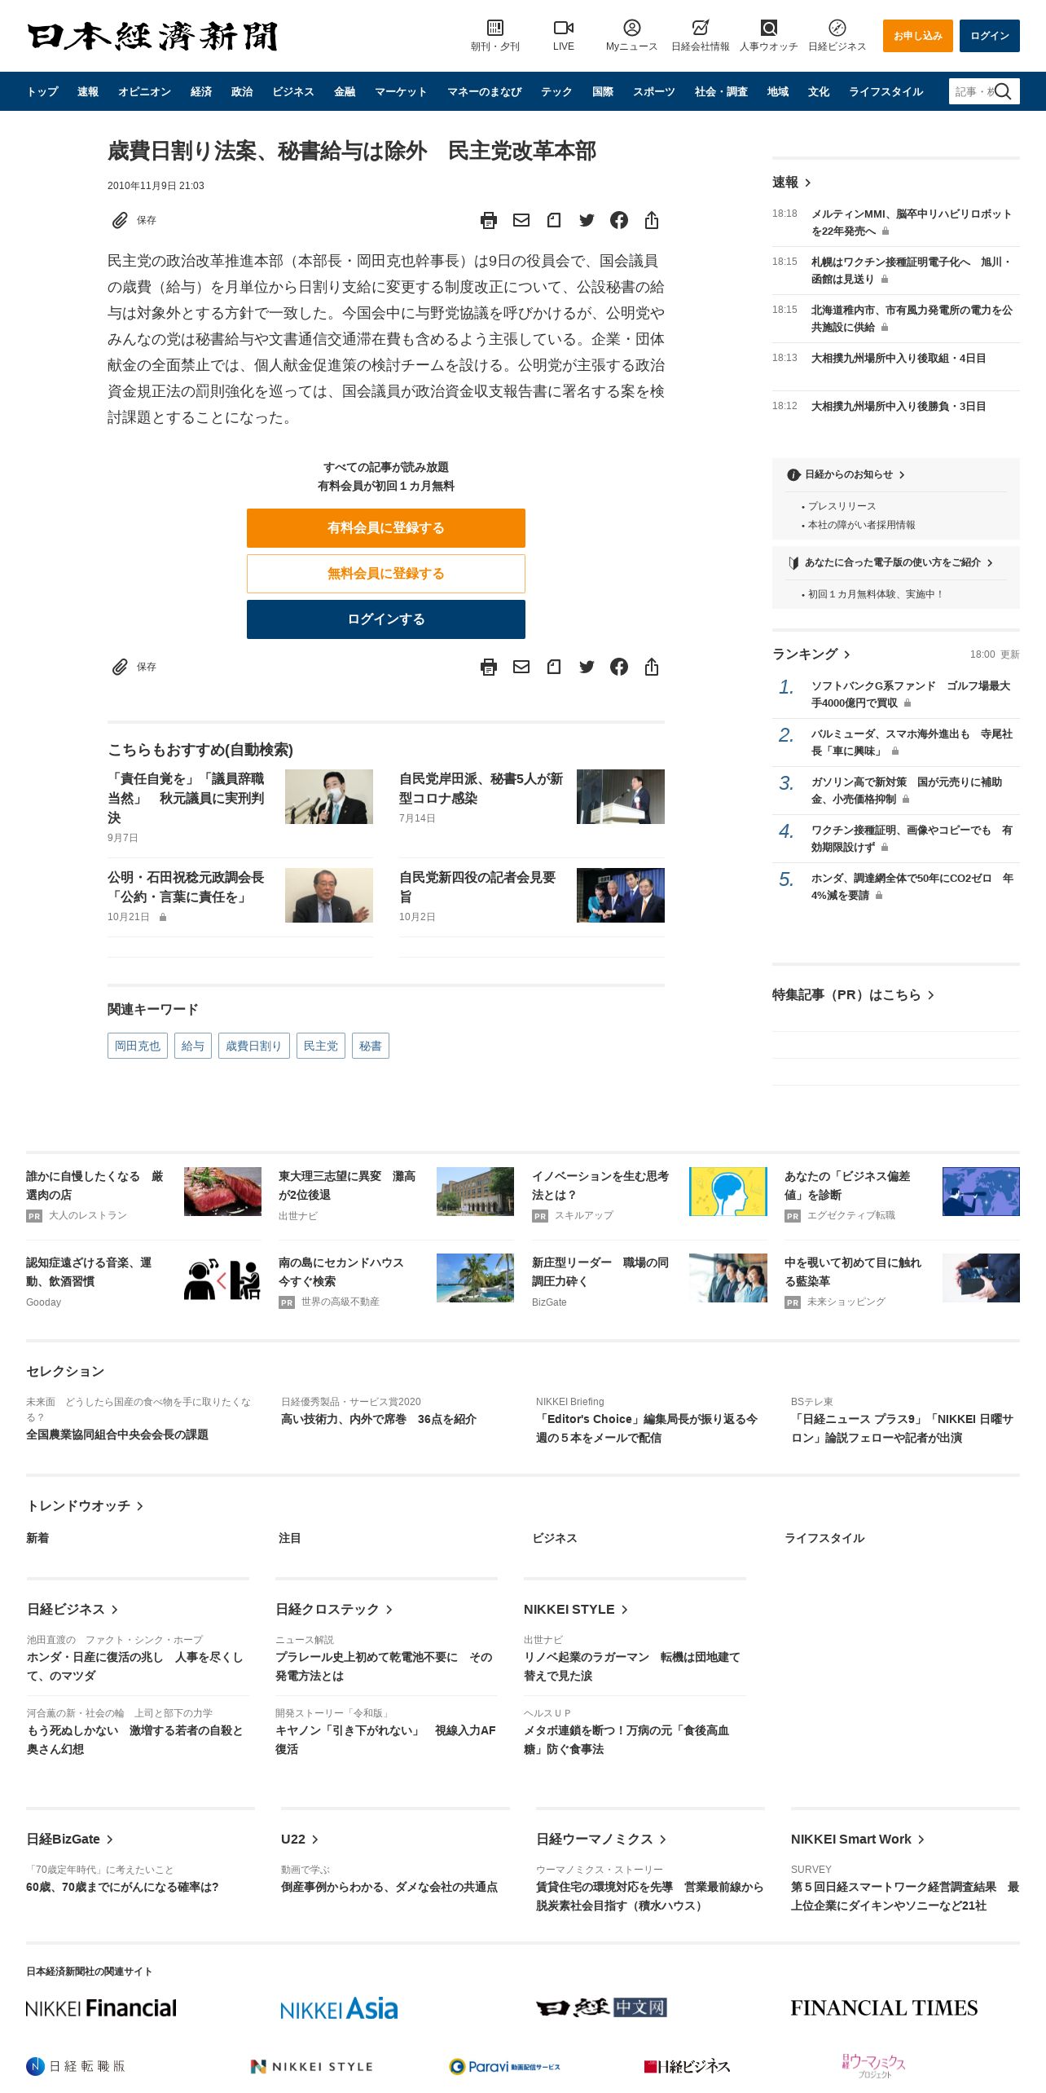Click the 歳費日割り keyword tag

[254, 1046]
